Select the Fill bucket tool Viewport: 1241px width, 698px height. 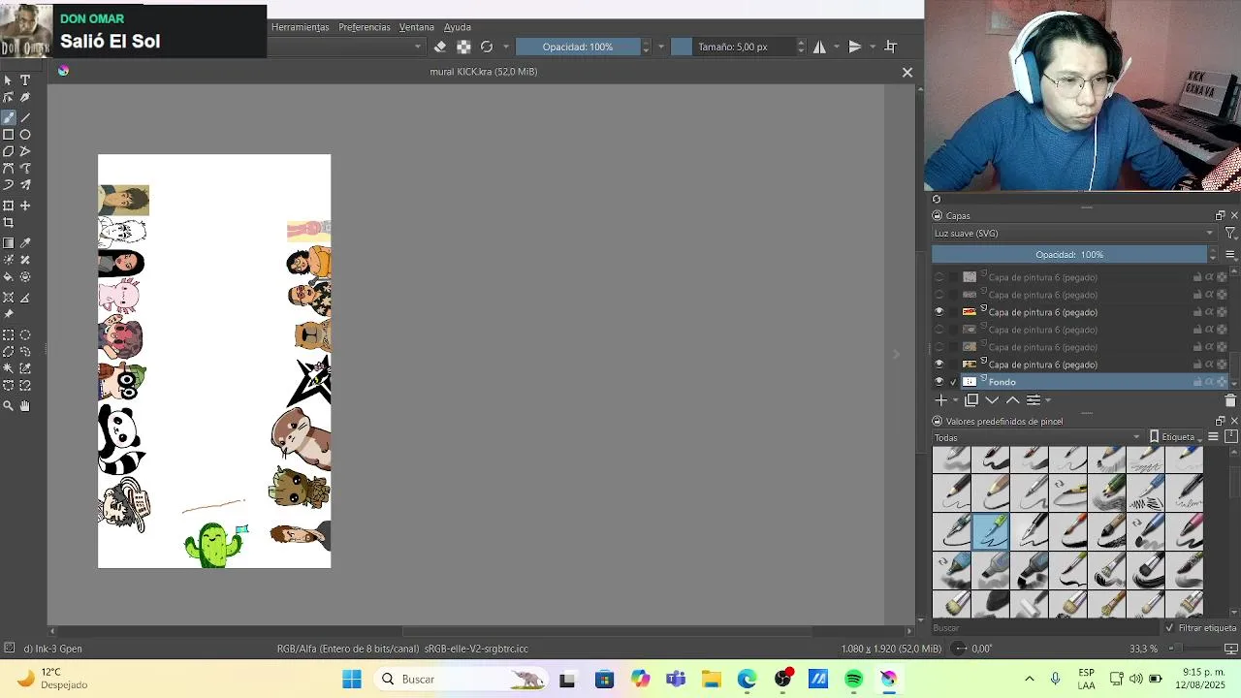[x=9, y=277]
